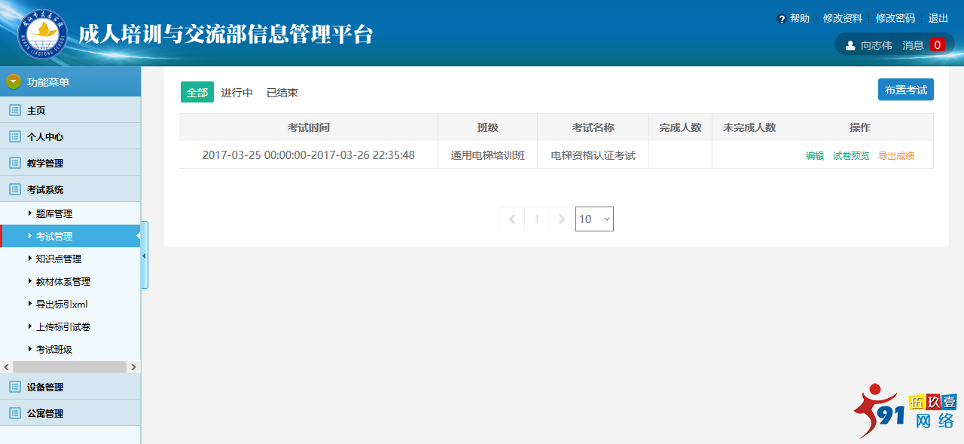This screenshot has height=444, width=964.
Task: Click the 帮助 question mark icon
Action: coord(783,17)
